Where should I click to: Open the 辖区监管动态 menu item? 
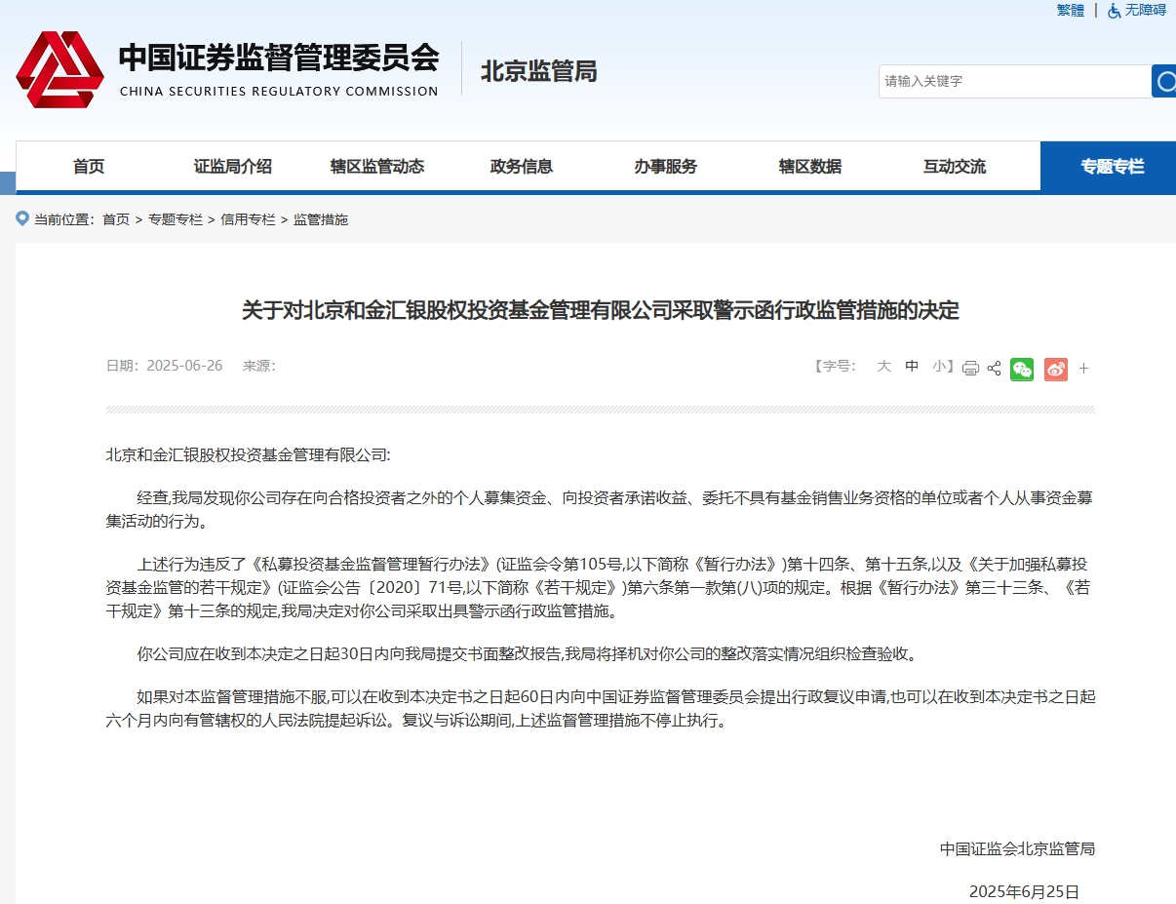377,166
